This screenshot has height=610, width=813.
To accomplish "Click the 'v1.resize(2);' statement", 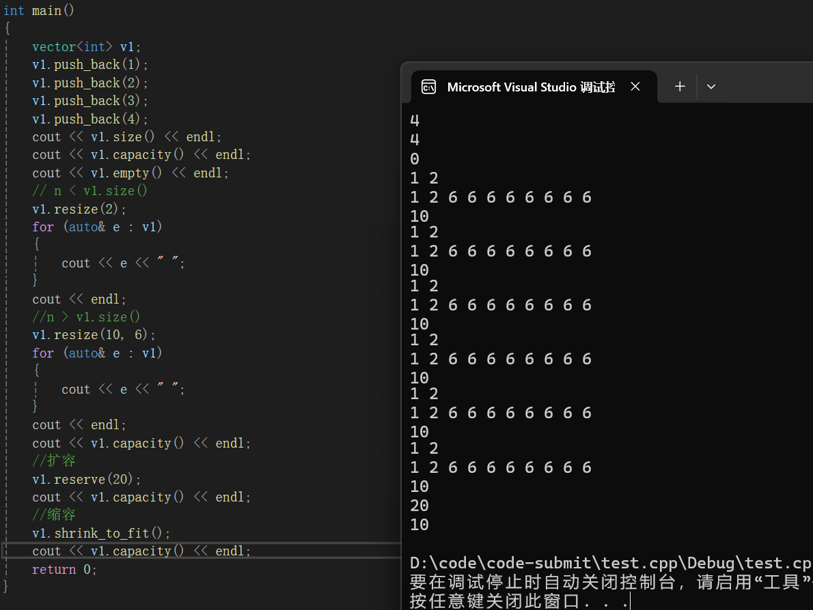I will pyautogui.click(x=79, y=209).
